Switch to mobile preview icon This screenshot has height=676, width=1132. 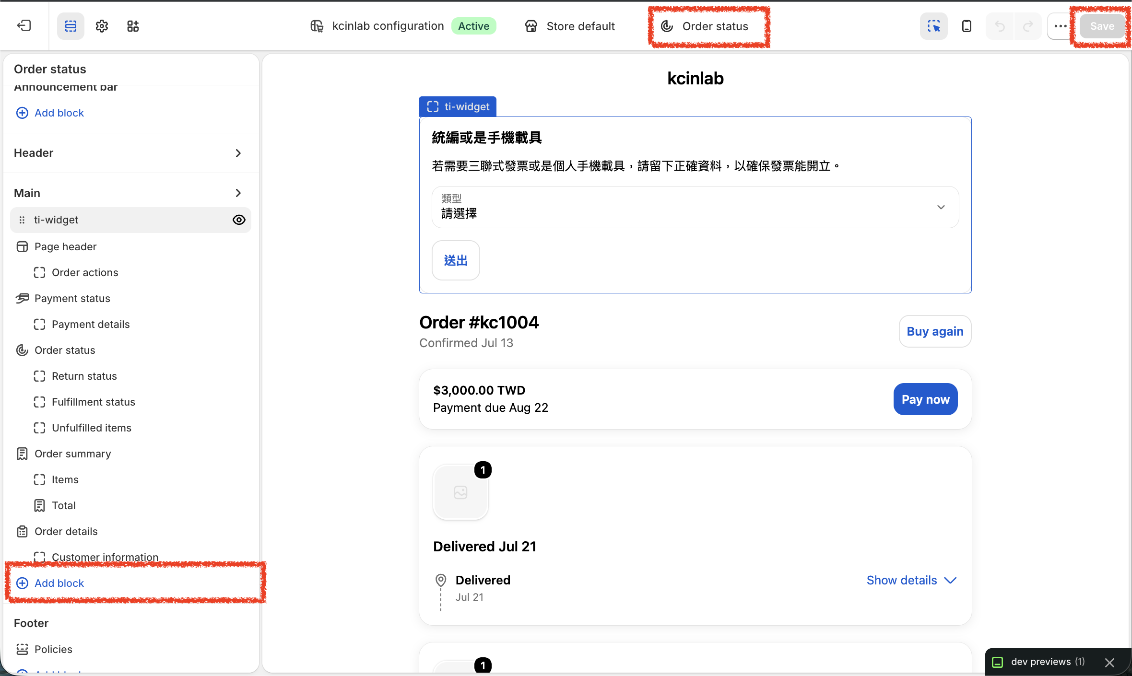point(967,26)
